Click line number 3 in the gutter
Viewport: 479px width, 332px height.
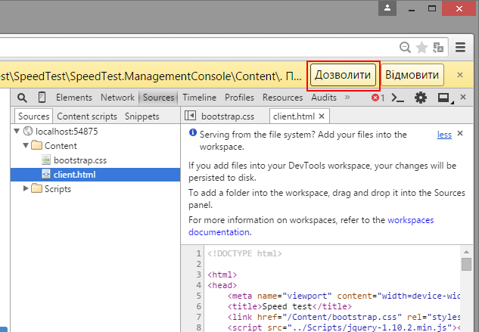point(198,275)
